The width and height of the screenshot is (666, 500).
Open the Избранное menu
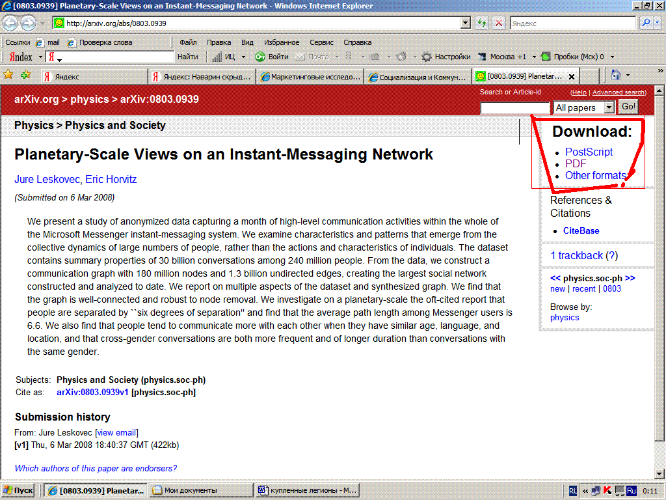click(282, 42)
